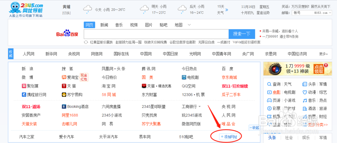Viewport: 337px width, 143px height.
Task: Click the 爱淘宝 orange icon
Action: coord(64,77)
